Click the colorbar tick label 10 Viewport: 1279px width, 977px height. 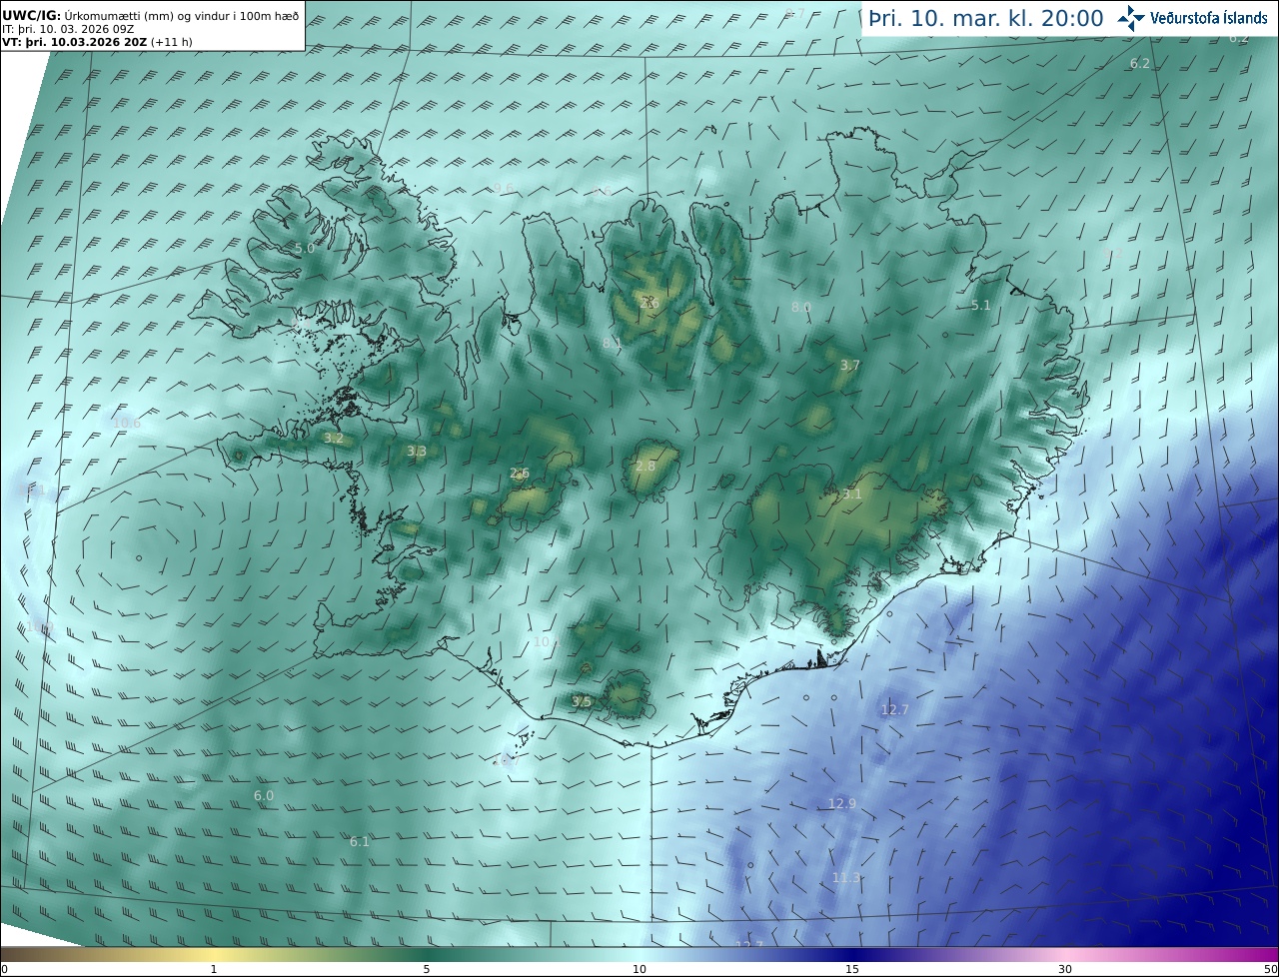click(639, 969)
